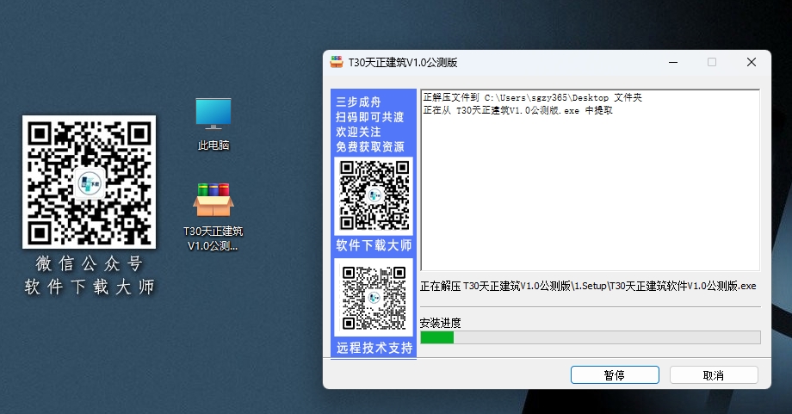Click the extraction log text area

590,180
